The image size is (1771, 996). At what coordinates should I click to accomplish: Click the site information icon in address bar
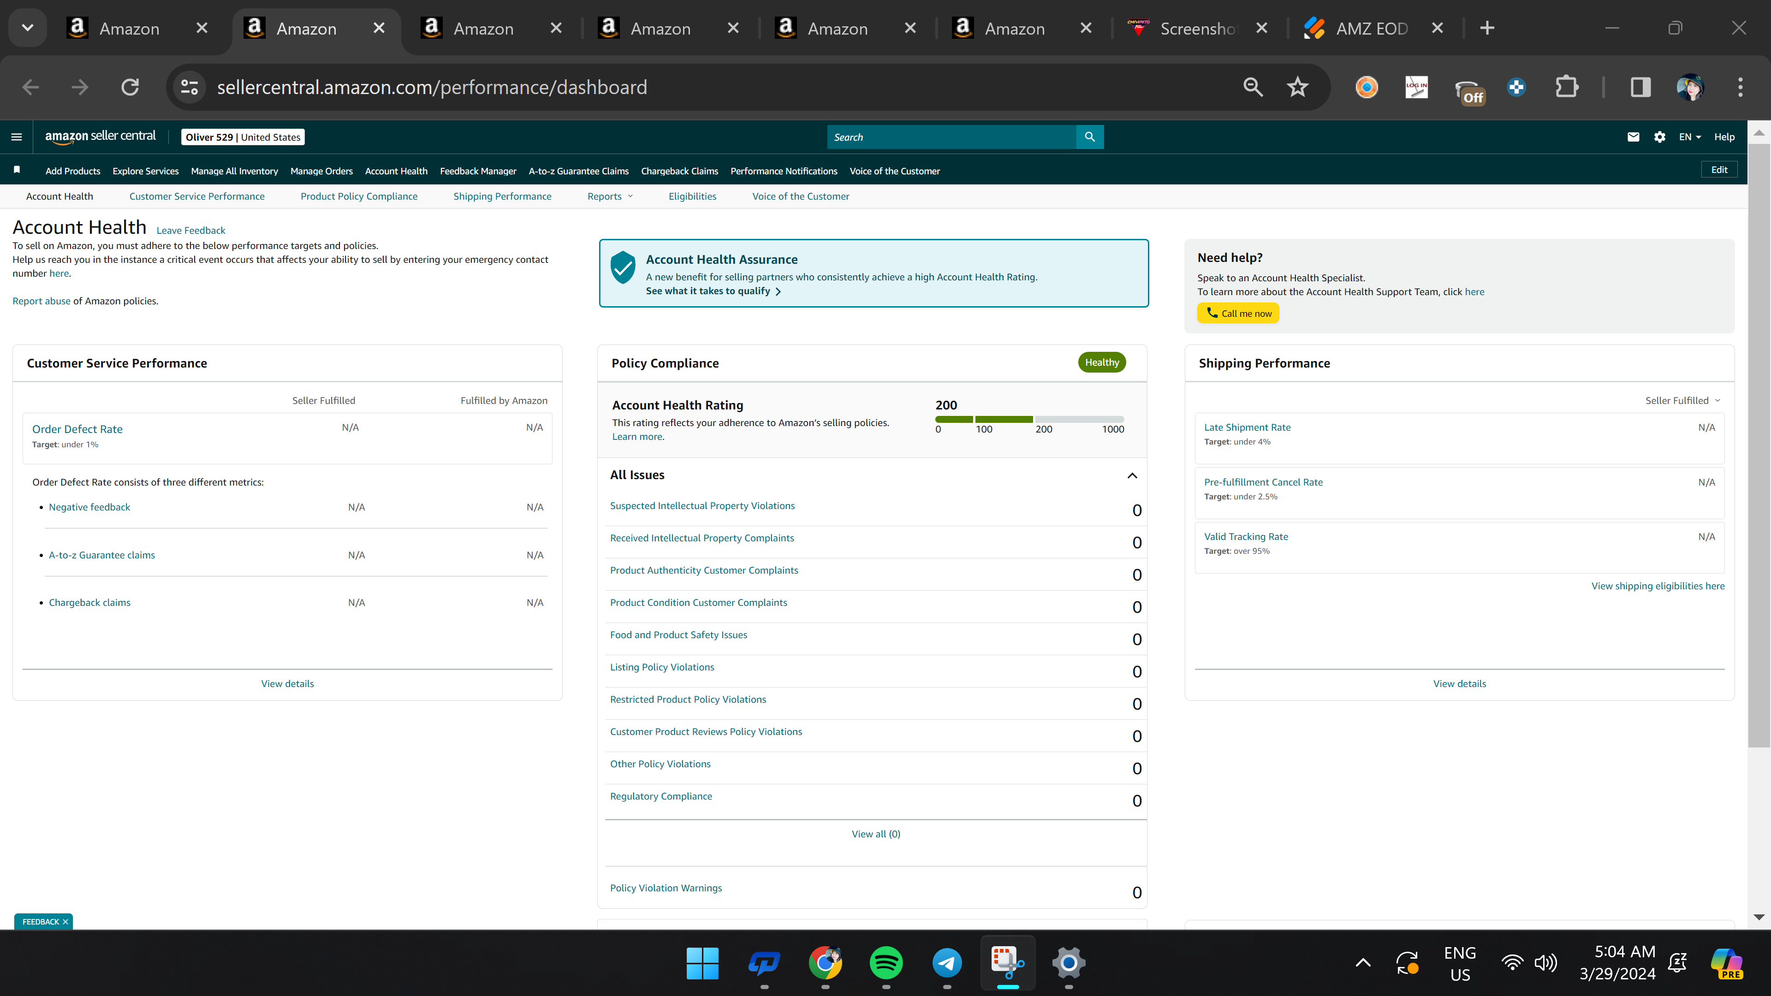point(189,87)
